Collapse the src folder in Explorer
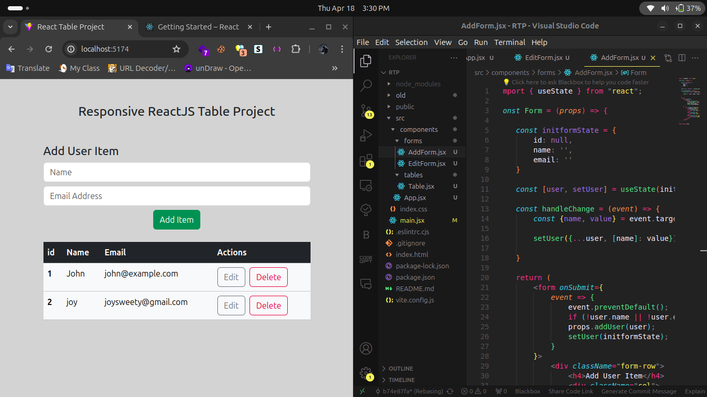 [389, 118]
